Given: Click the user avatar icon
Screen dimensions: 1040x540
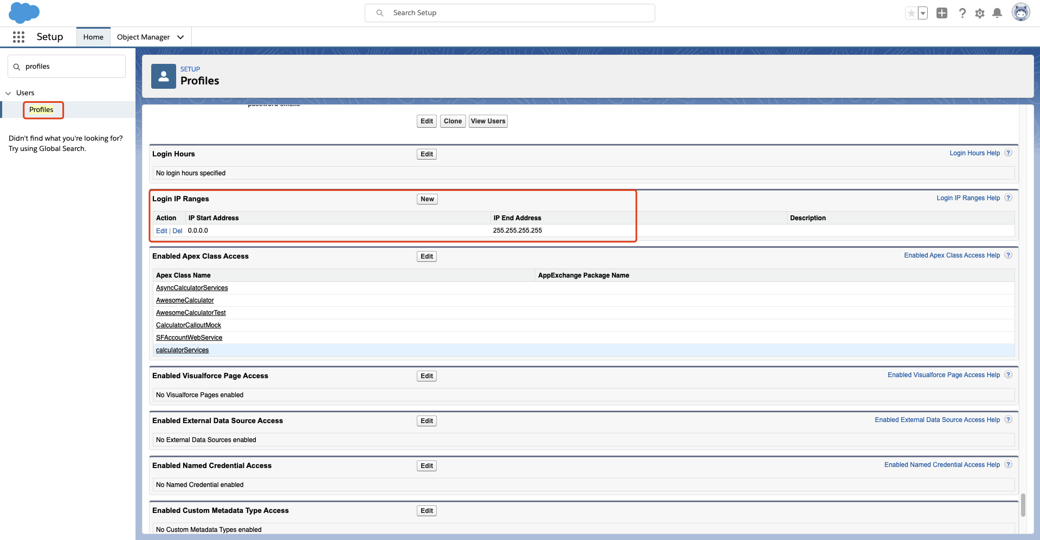Looking at the screenshot, I should click(x=1021, y=12).
